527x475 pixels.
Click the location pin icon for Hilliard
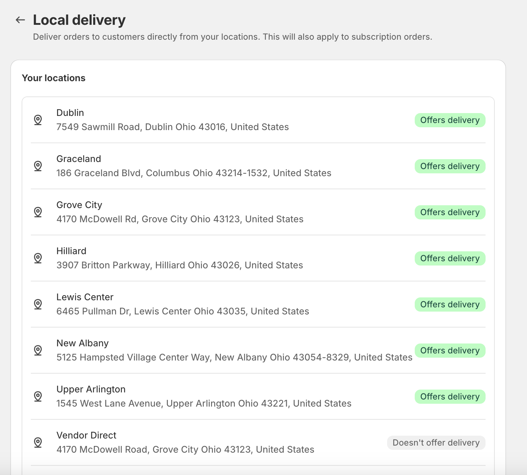pos(38,258)
